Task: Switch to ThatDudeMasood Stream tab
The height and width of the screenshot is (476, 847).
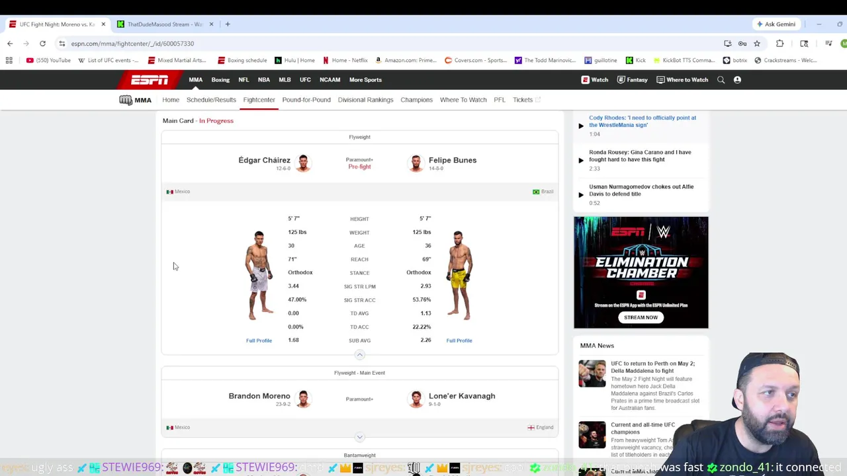Action: click(164, 24)
